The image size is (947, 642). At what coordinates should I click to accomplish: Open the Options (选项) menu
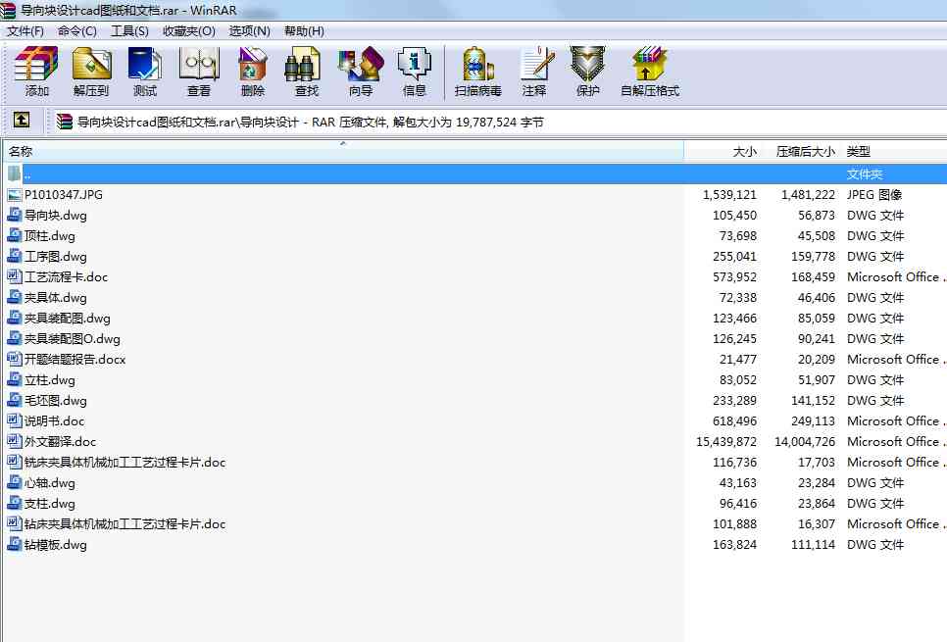click(249, 31)
